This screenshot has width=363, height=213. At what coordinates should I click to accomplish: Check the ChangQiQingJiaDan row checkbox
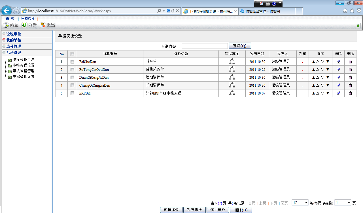[72, 85]
